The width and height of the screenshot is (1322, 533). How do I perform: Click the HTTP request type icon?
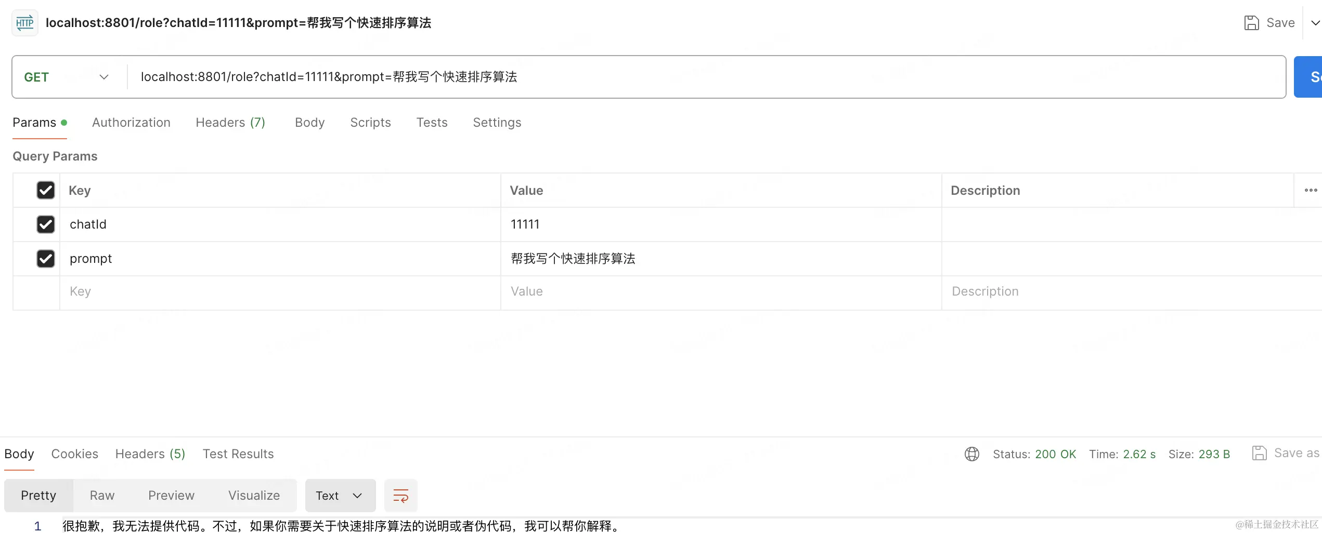[x=24, y=23]
